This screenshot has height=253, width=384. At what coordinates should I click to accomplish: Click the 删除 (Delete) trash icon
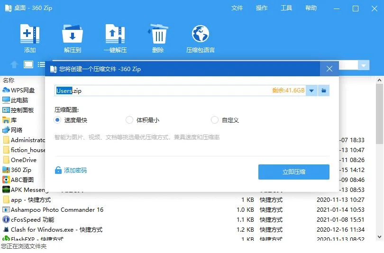158,34
